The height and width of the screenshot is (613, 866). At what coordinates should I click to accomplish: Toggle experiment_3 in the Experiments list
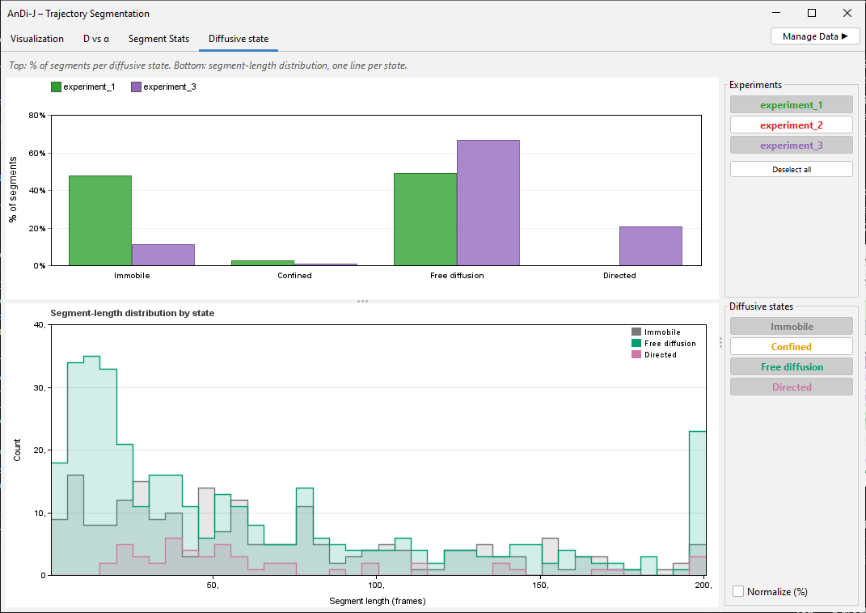[x=791, y=146]
